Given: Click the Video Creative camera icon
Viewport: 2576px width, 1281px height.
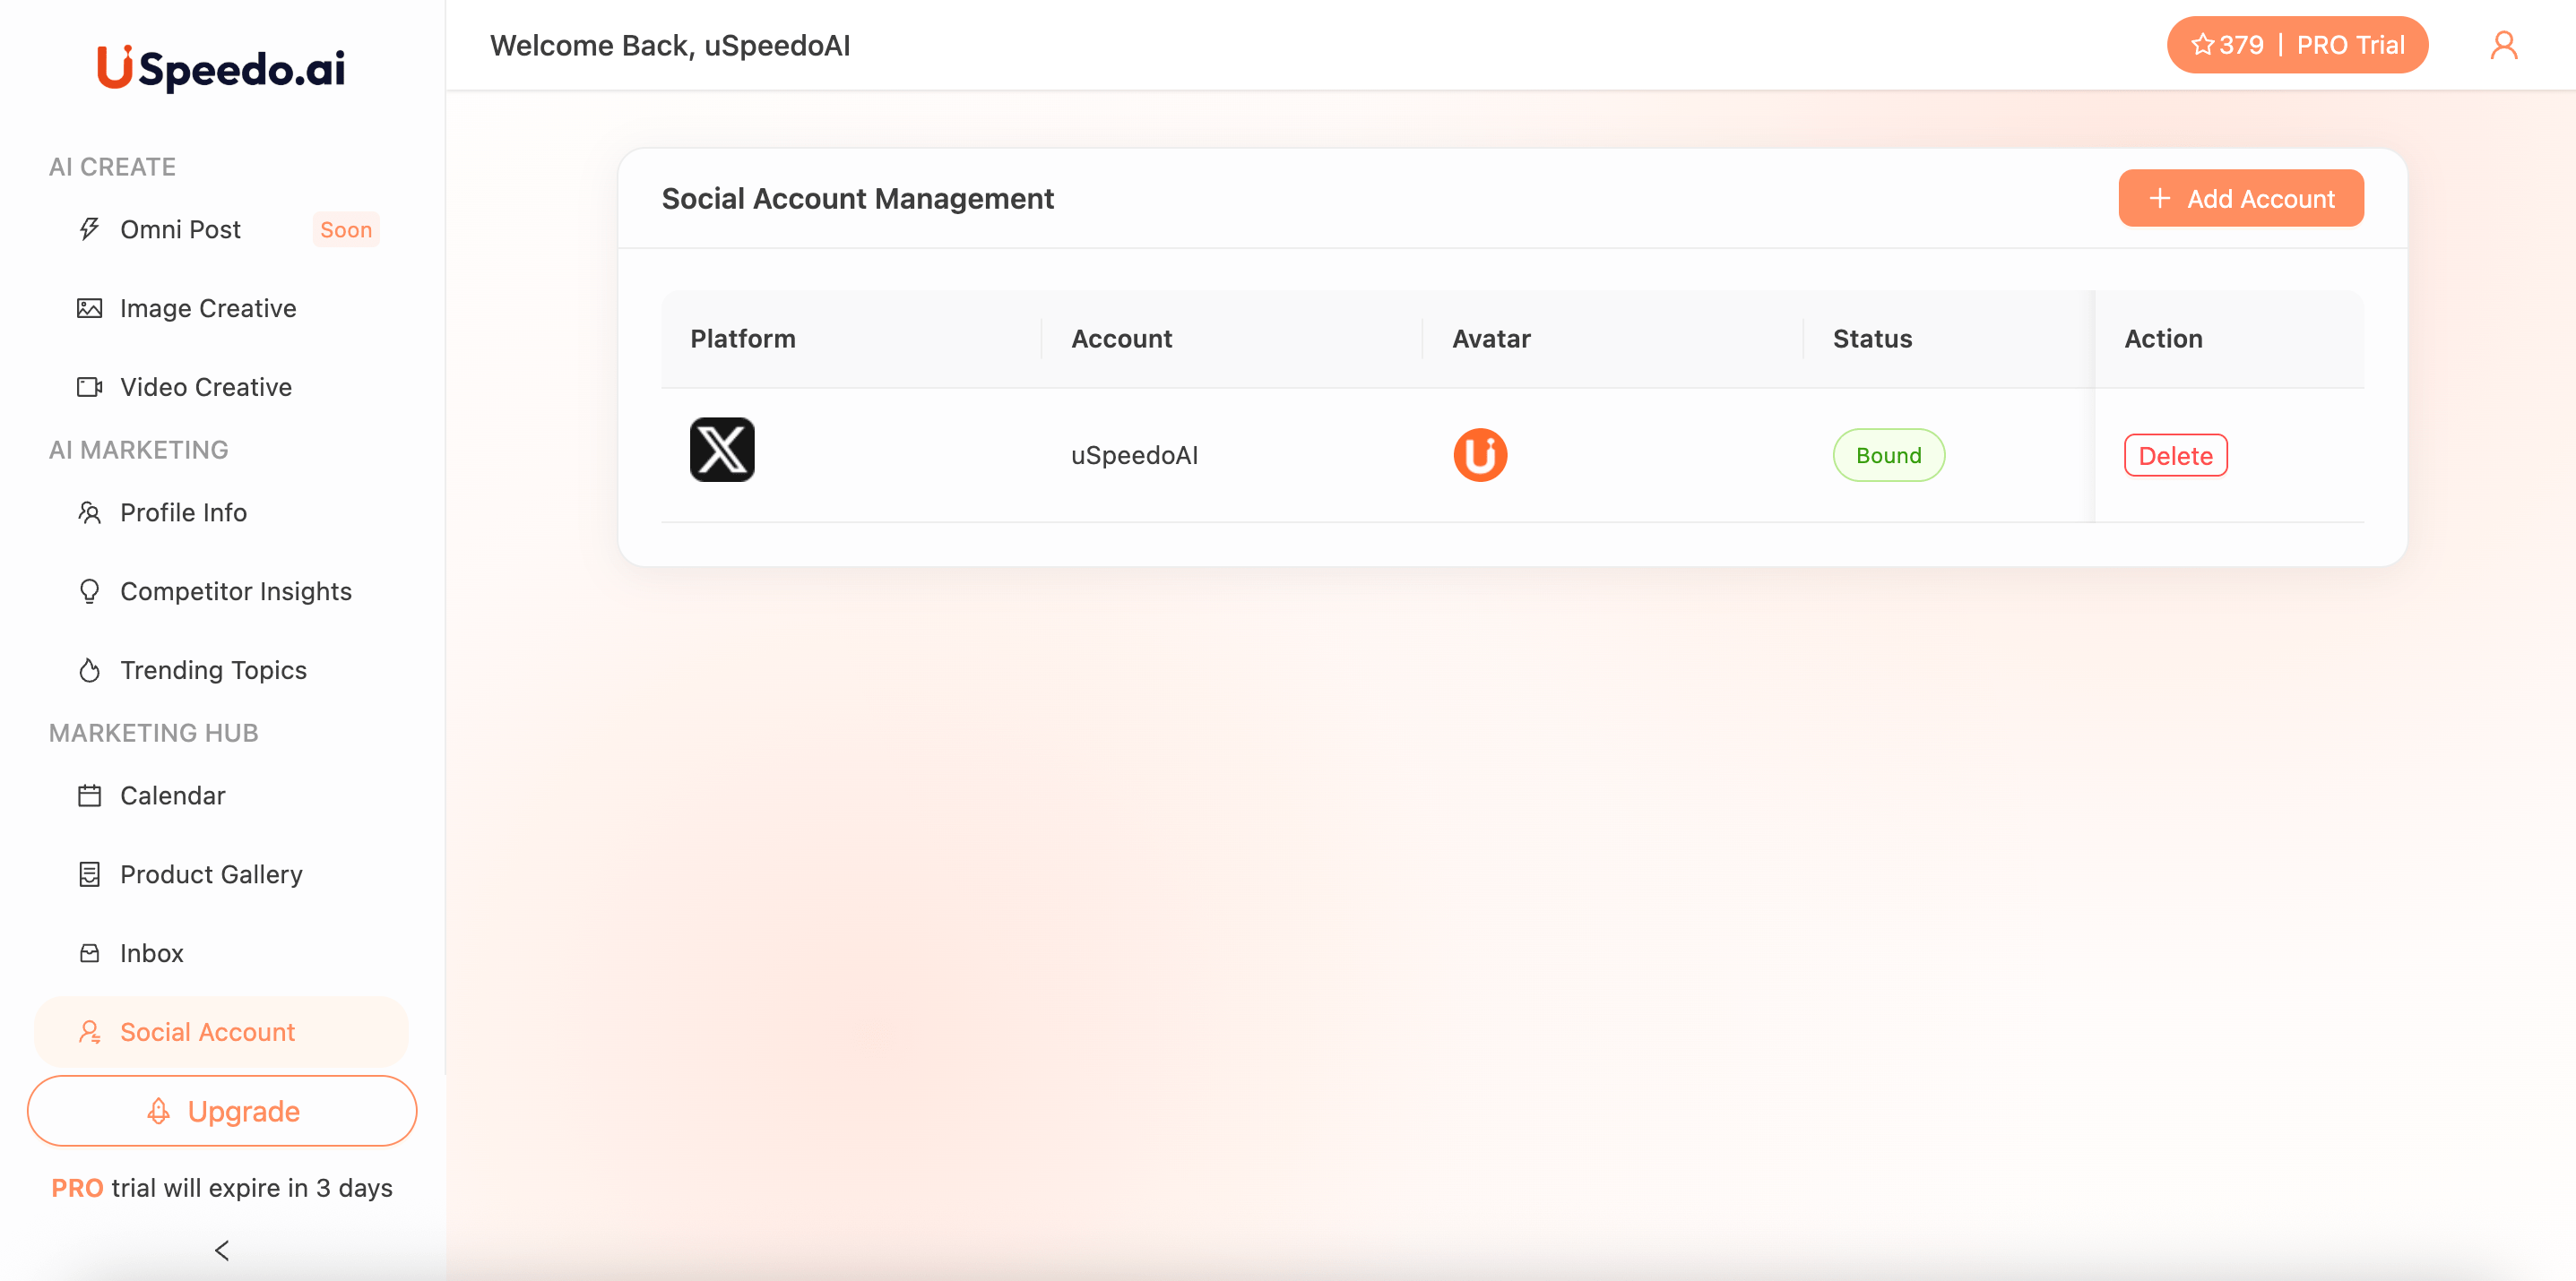Looking at the screenshot, I should 90,387.
